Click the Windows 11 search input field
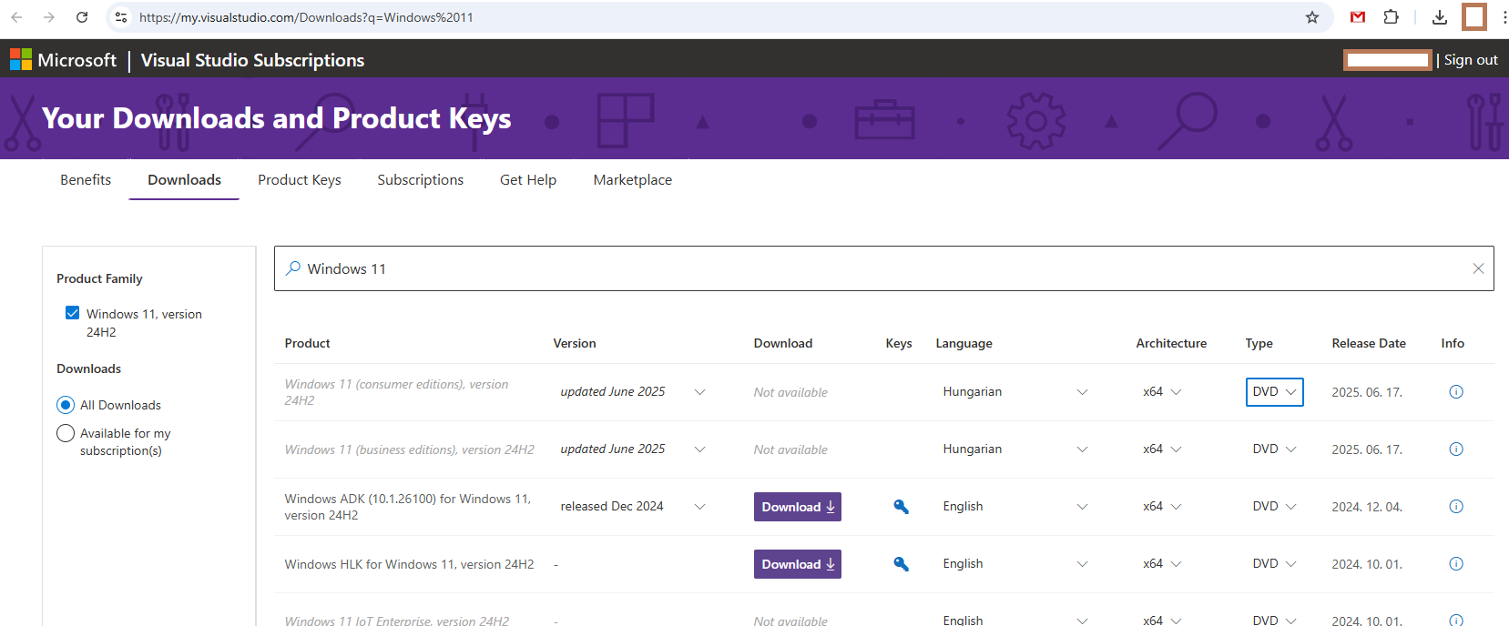The height and width of the screenshot is (626, 1509). point(883,268)
